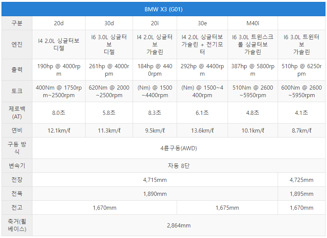The height and width of the screenshot is (238, 327).
Task: Click the 가솔린 + 전기모터 engine cell
Action: click(202, 44)
